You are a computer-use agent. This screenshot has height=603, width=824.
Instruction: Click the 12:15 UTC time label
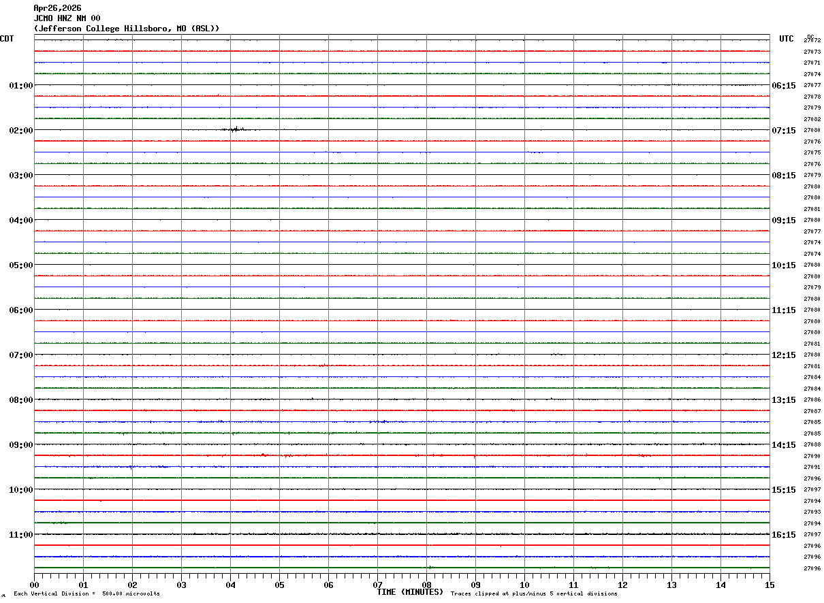784,355
